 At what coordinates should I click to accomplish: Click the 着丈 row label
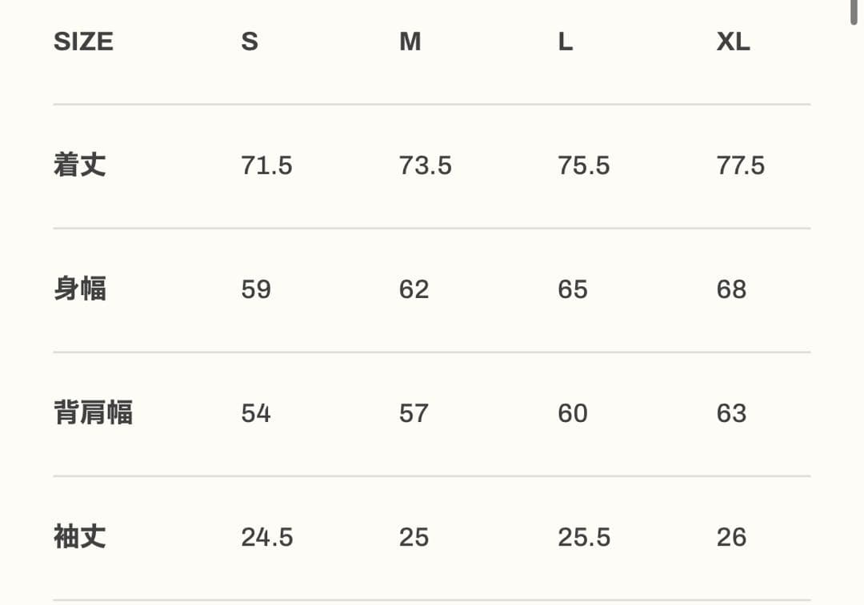[79, 165]
